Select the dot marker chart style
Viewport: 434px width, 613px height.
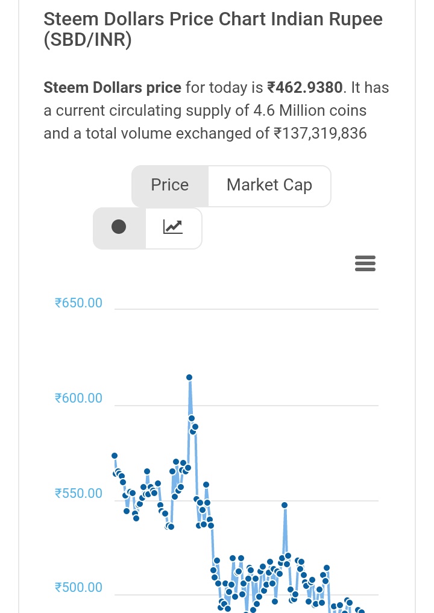coord(119,228)
